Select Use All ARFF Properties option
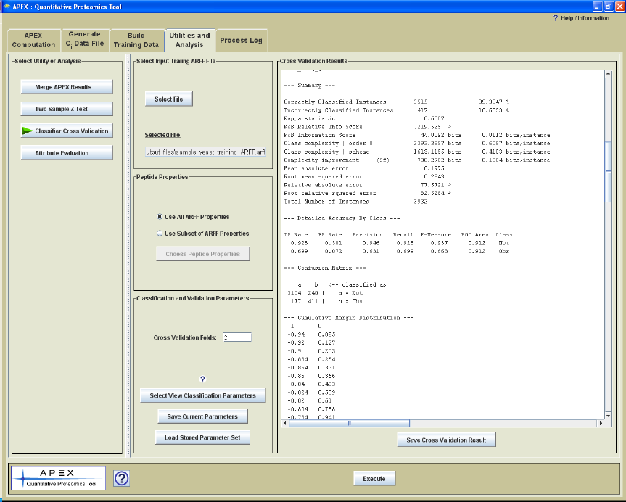Screen dimensions: 626x502 pyautogui.click(x=160, y=217)
